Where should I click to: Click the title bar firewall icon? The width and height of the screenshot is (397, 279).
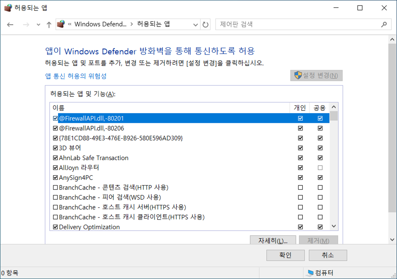[8, 8]
